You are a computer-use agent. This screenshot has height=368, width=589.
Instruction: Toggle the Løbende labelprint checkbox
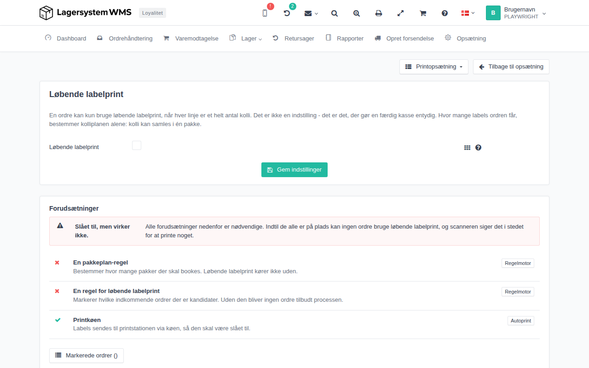(137, 146)
